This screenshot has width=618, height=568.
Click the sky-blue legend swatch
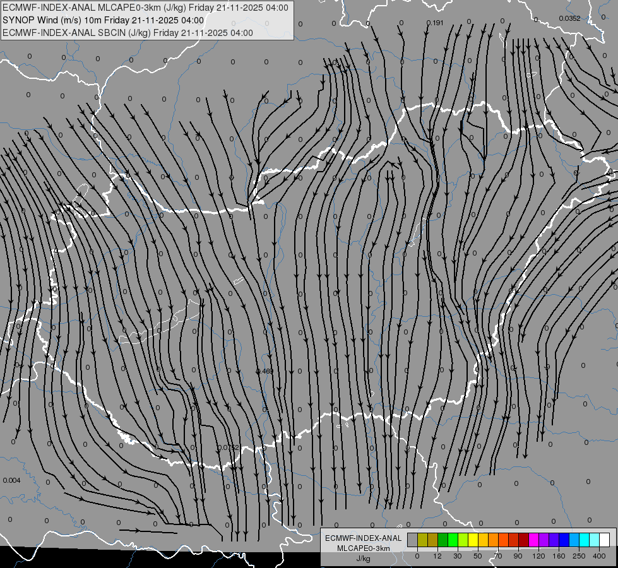tap(574, 540)
